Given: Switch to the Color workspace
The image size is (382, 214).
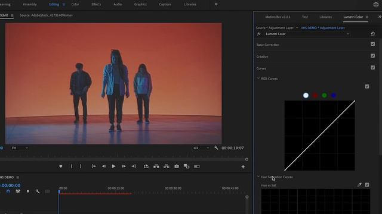Looking at the screenshot, I should (75, 4).
